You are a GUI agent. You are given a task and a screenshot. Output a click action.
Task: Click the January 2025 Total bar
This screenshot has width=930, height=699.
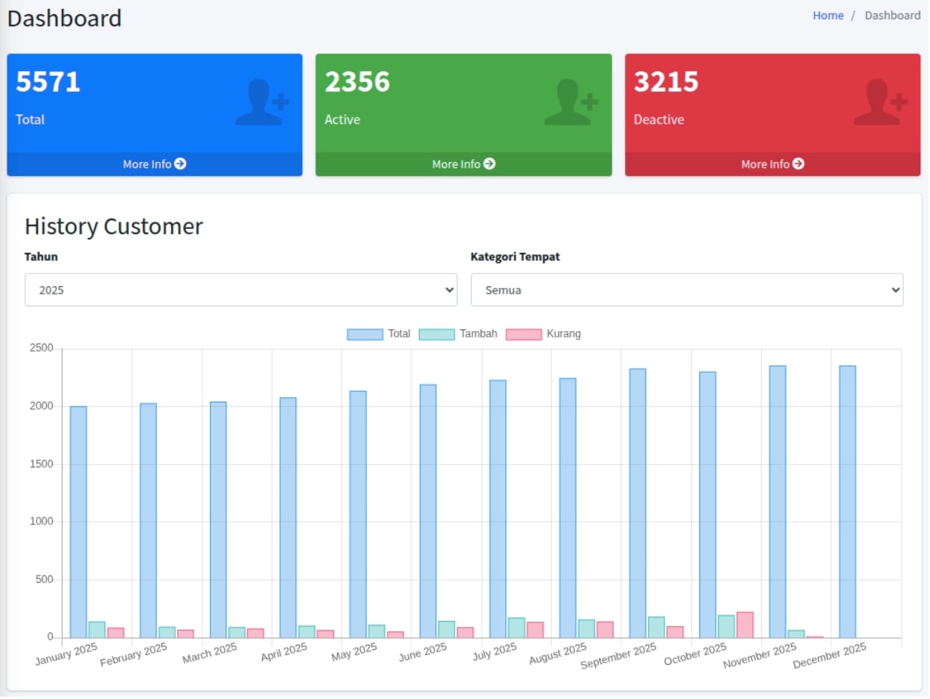point(78,522)
